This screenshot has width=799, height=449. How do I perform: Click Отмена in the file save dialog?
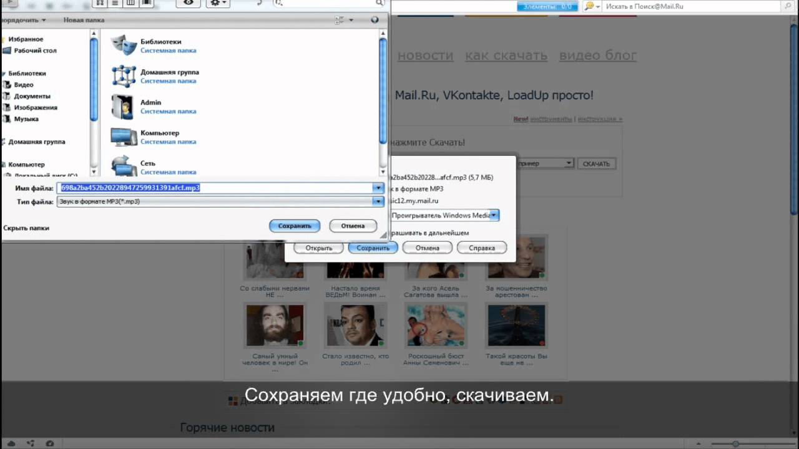(x=353, y=226)
